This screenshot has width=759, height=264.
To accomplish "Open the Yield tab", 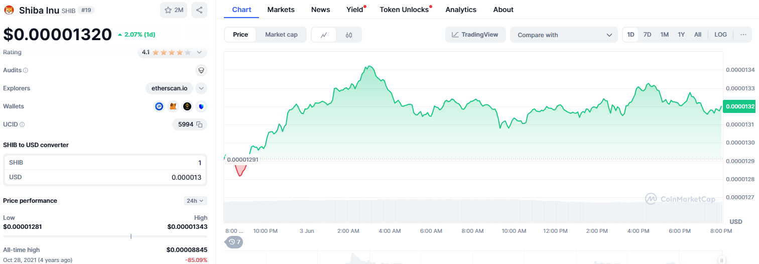I will coord(355,10).
